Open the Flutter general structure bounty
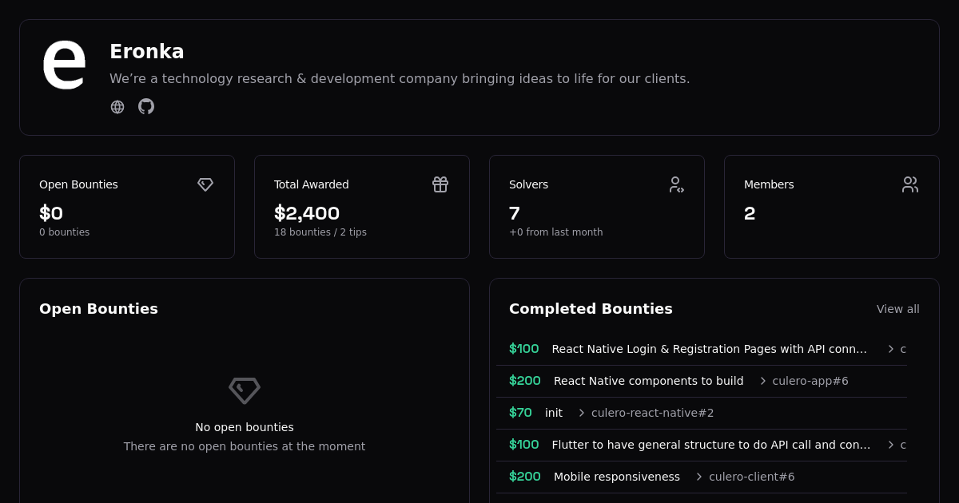The width and height of the screenshot is (959, 503). [x=710, y=445]
